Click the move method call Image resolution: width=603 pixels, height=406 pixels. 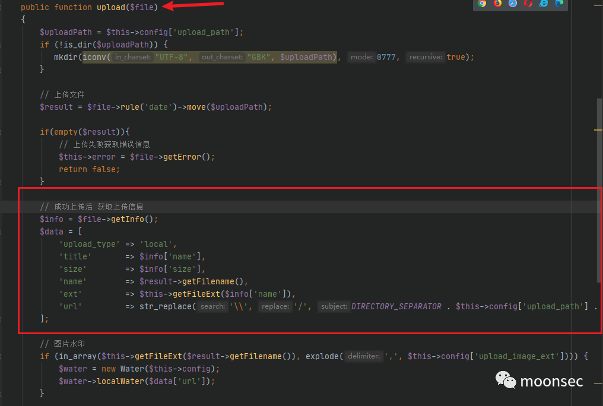point(196,107)
